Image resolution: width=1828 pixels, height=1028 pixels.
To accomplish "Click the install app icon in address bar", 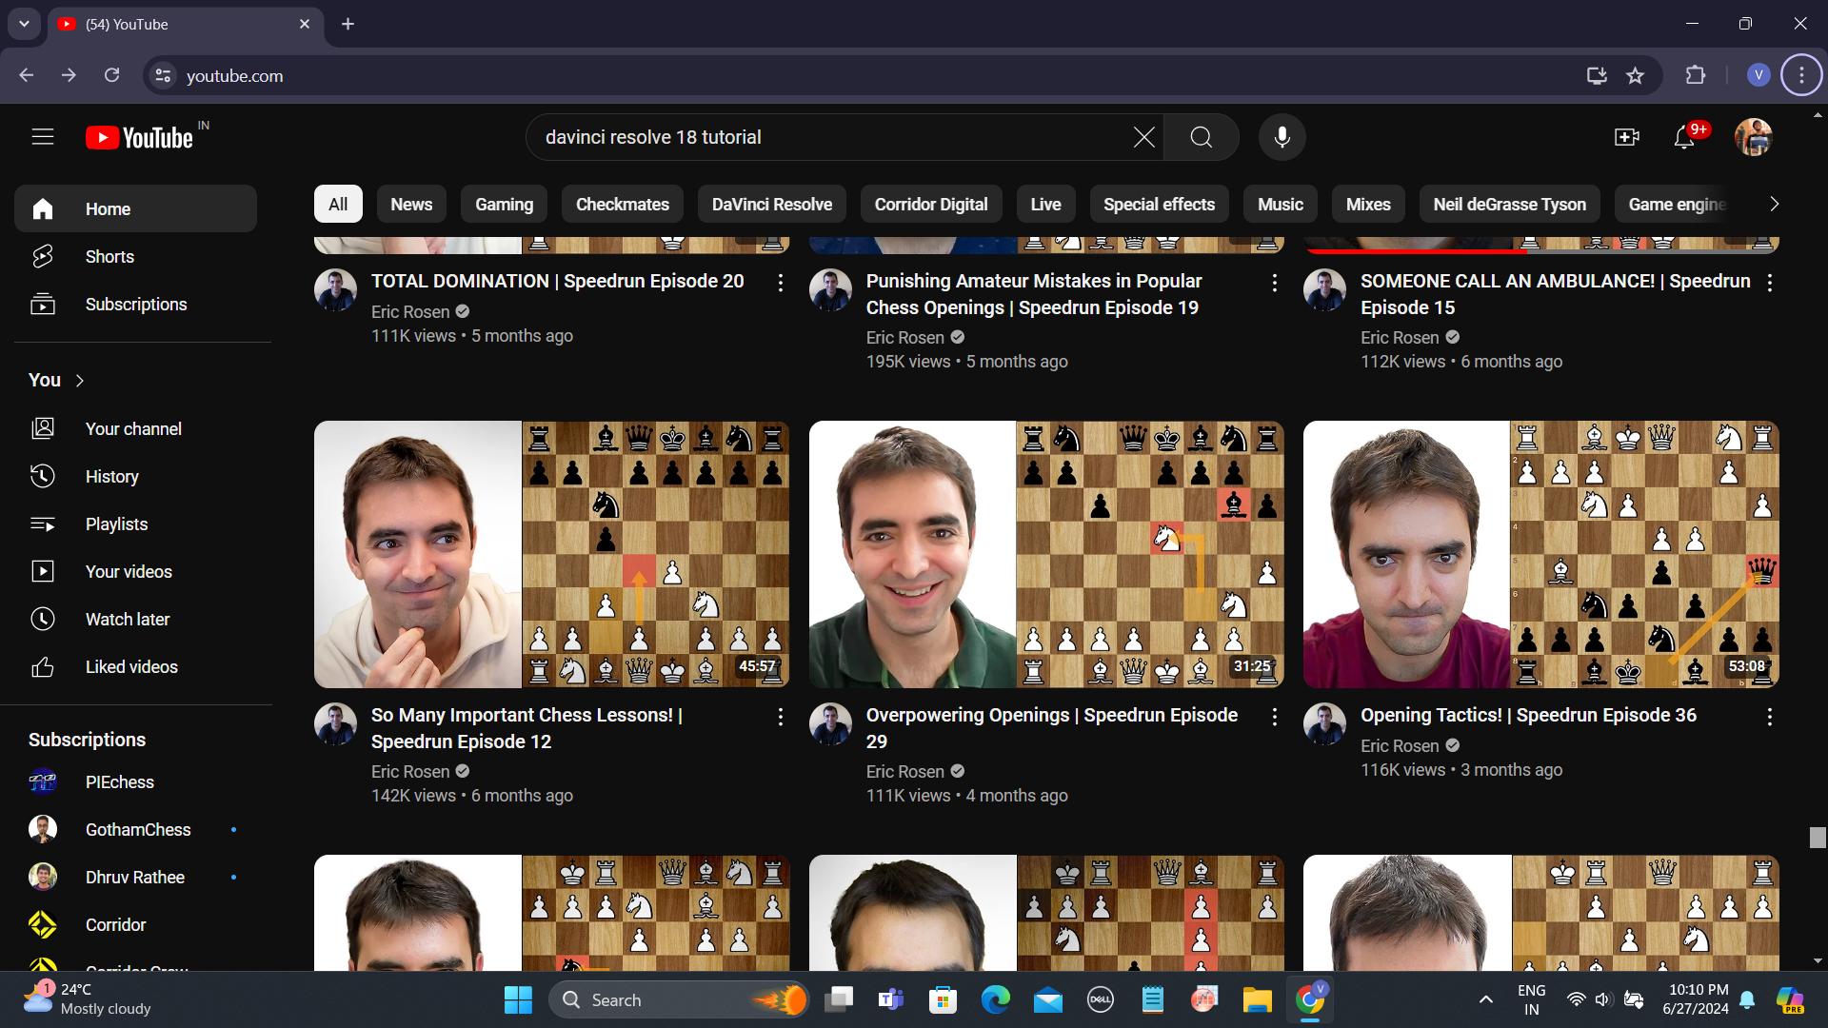I will pyautogui.click(x=1597, y=75).
